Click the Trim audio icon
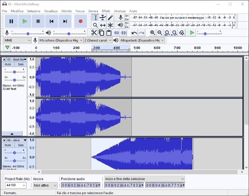 (x=116, y=33)
